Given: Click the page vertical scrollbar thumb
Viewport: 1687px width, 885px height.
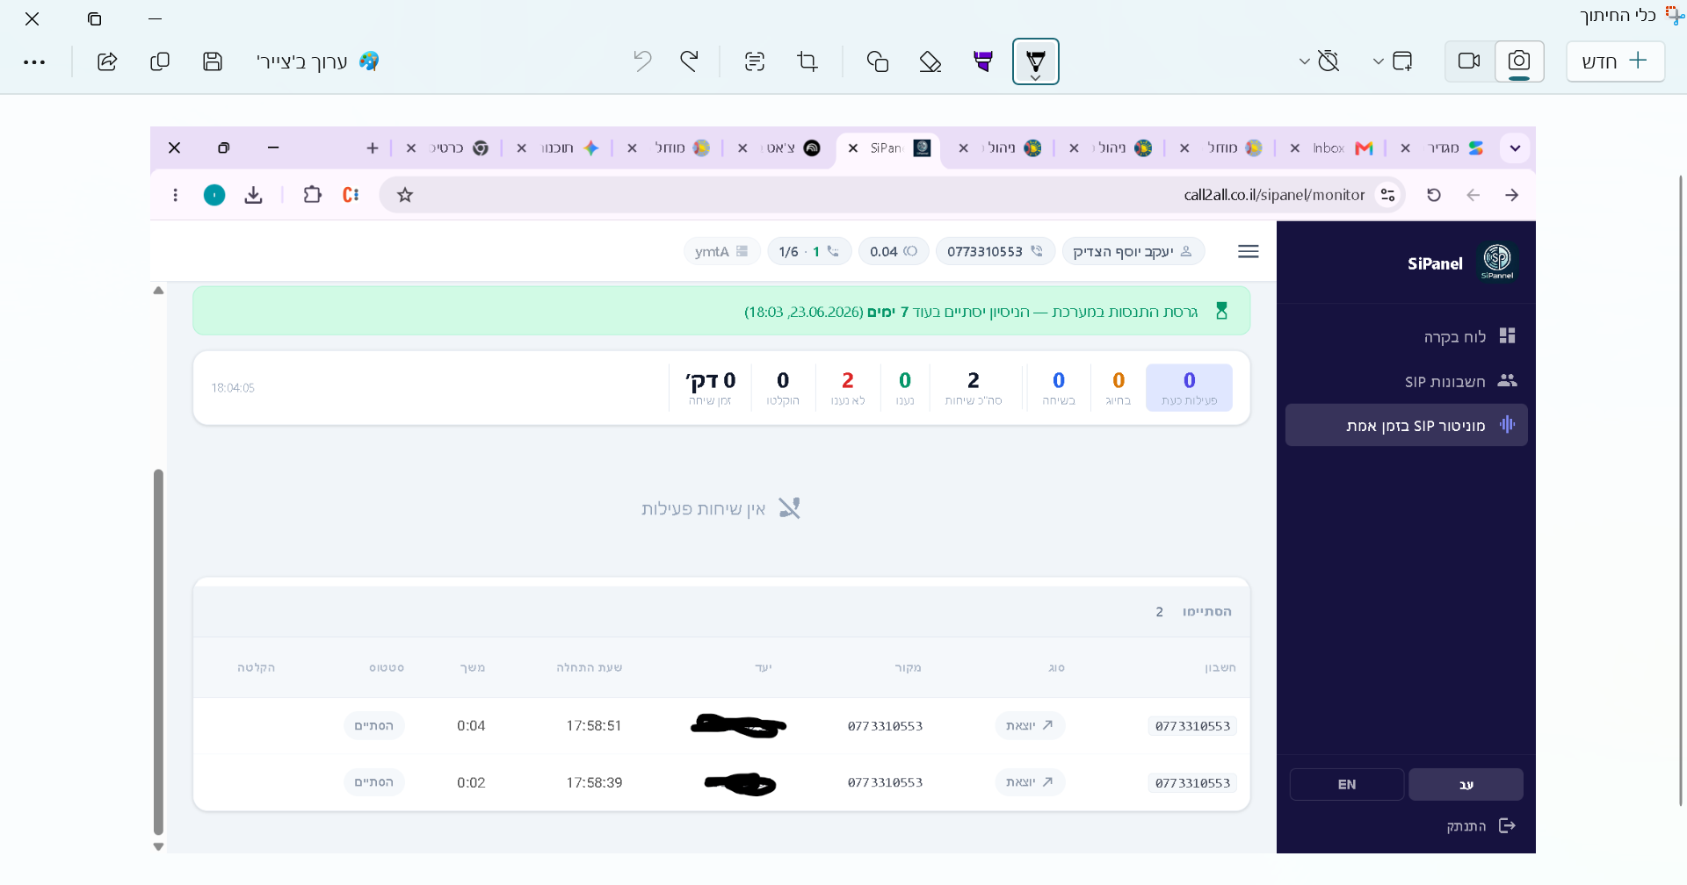Looking at the screenshot, I should (x=158, y=651).
